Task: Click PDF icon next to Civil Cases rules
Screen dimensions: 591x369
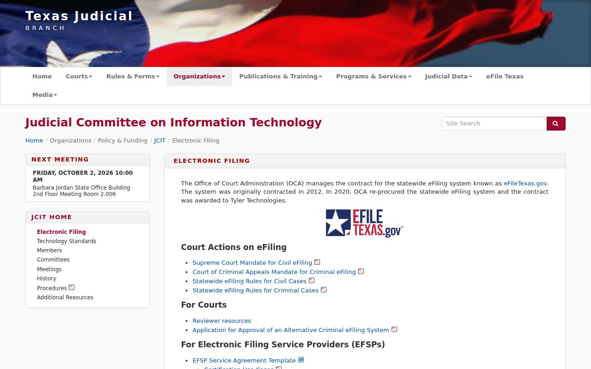Action: [x=312, y=280]
